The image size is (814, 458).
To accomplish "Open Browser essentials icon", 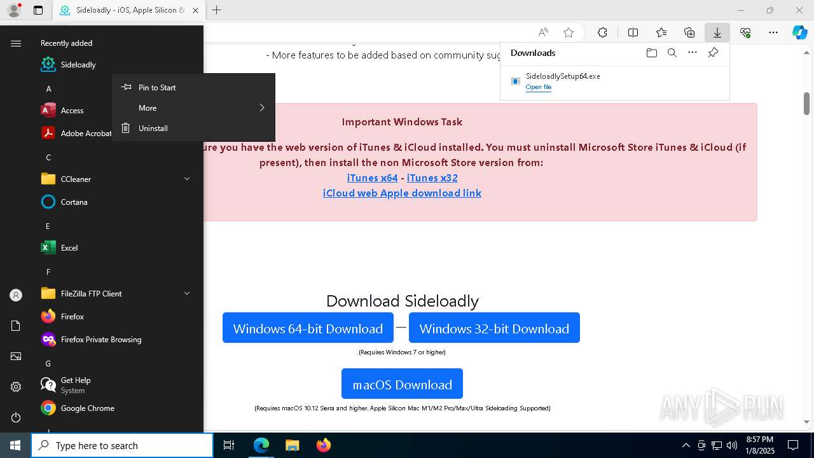I will coord(745,32).
